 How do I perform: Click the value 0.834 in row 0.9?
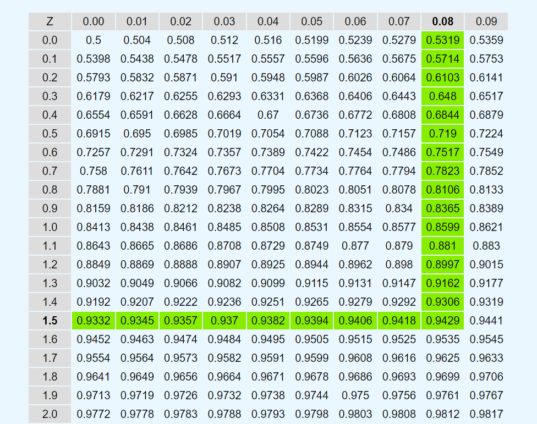[x=399, y=208]
